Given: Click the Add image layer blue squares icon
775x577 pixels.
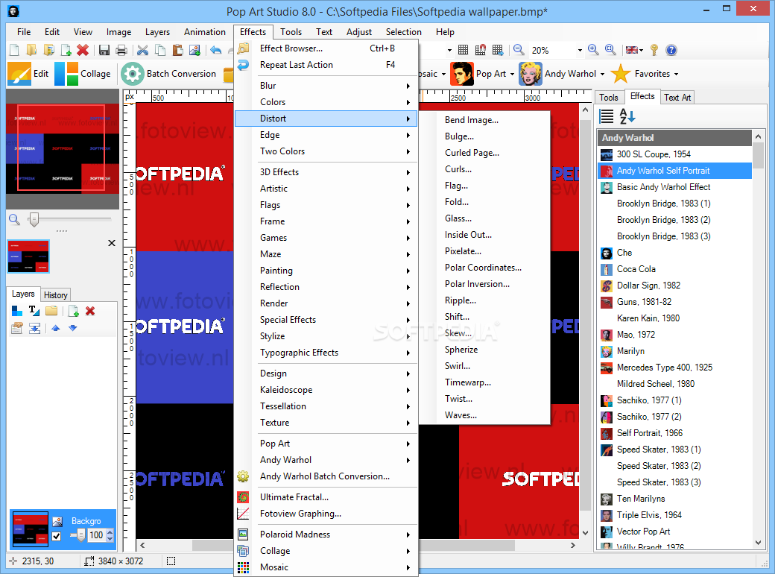Looking at the screenshot, I should coord(17,311).
